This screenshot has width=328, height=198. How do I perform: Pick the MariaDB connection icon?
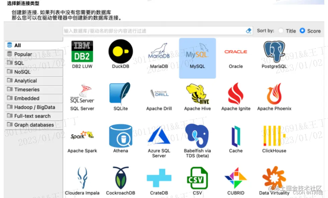click(159, 52)
